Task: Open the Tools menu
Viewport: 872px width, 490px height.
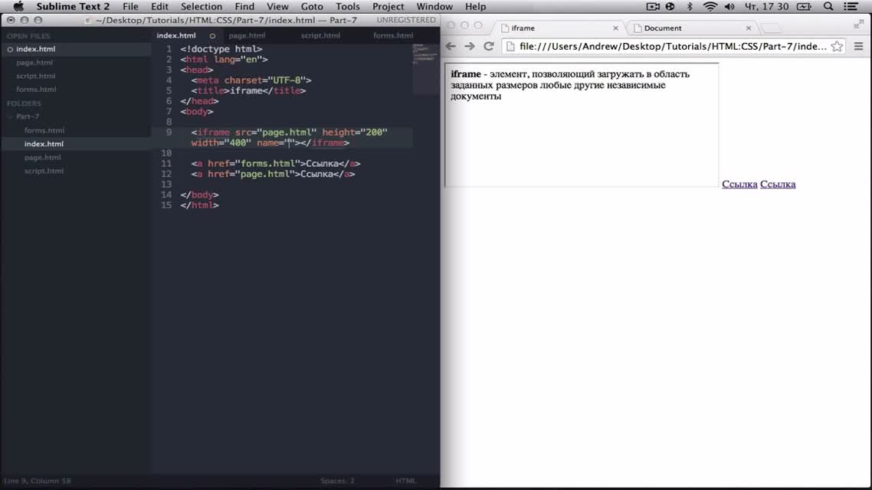Action: (348, 7)
